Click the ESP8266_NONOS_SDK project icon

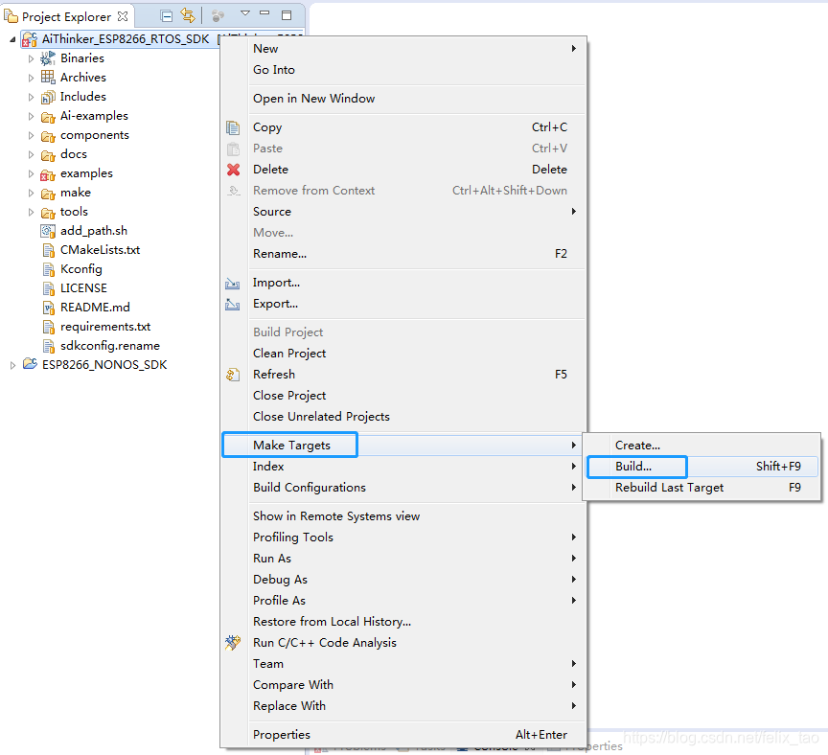30,364
